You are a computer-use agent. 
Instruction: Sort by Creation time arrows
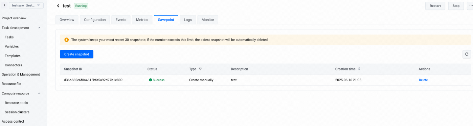[x=359, y=69]
